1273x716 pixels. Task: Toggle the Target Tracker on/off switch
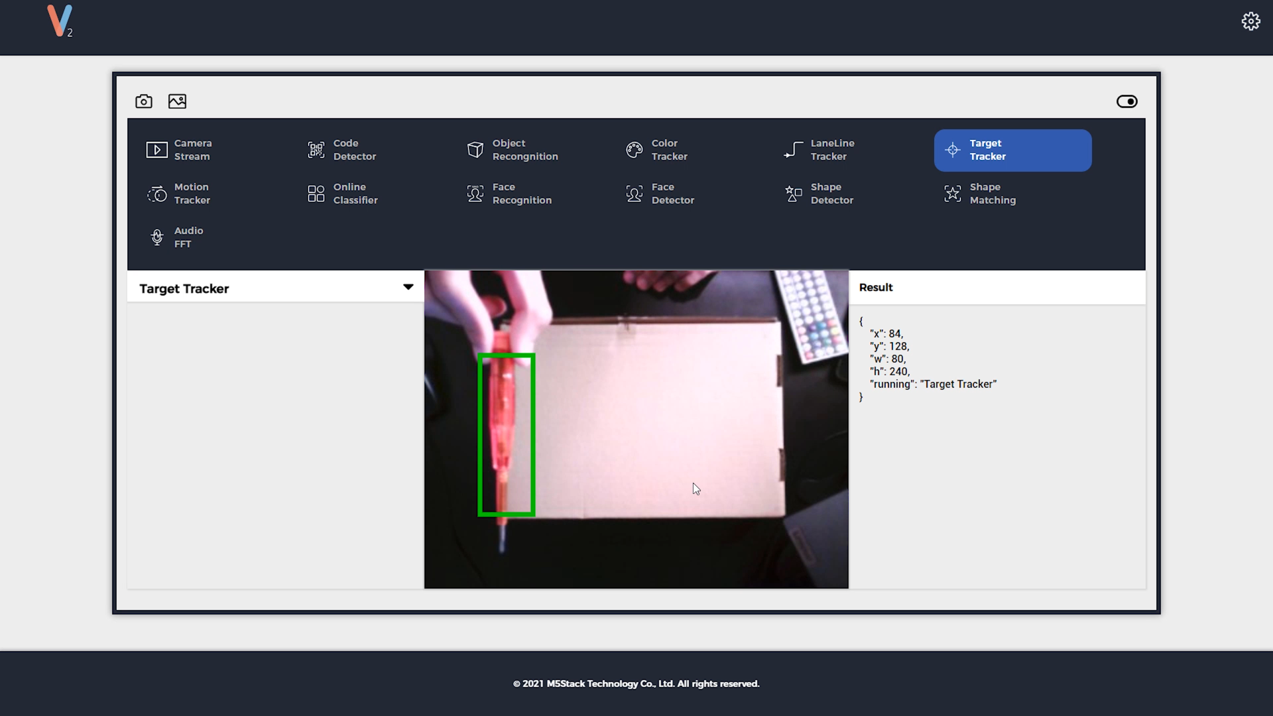(1127, 101)
